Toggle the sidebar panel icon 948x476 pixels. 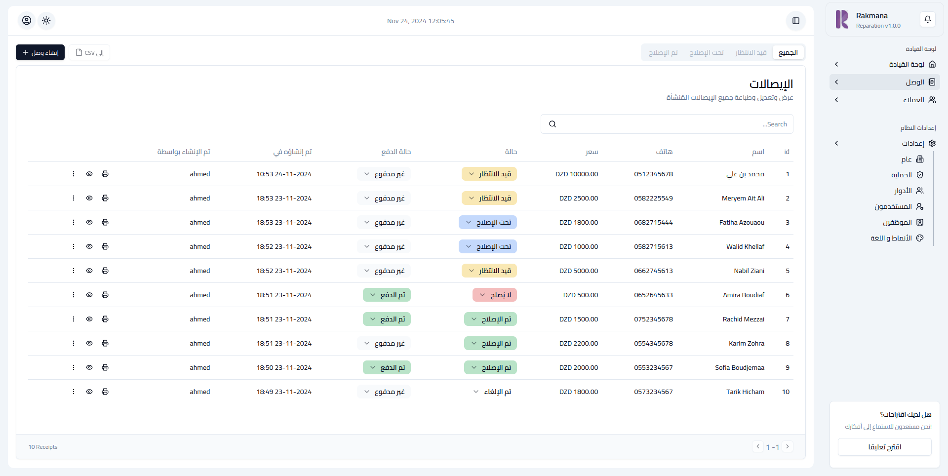(x=795, y=21)
